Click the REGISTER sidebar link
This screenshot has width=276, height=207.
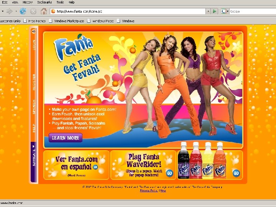coord(34,82)
